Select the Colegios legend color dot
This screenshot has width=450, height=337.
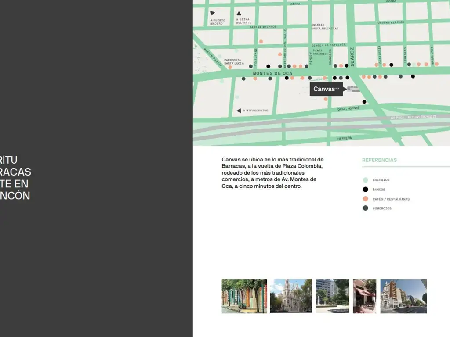365,180
